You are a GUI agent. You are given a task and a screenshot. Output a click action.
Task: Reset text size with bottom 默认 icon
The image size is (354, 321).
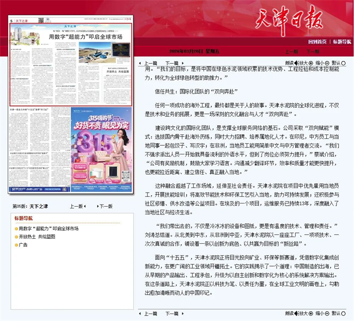point(343,313)
